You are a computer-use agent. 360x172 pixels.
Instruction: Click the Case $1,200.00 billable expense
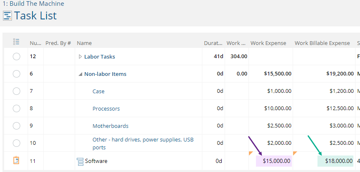(x=342, y=91)
